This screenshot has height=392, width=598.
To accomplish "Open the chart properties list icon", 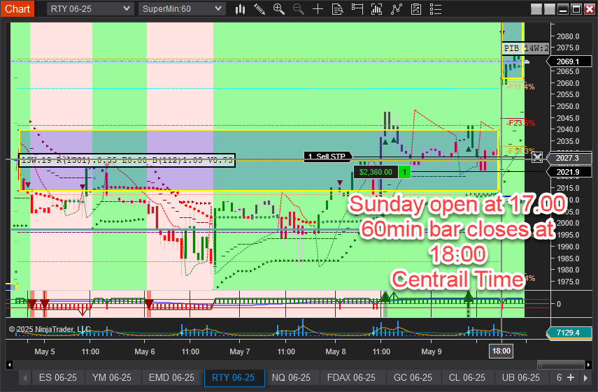I will point(436,9).
